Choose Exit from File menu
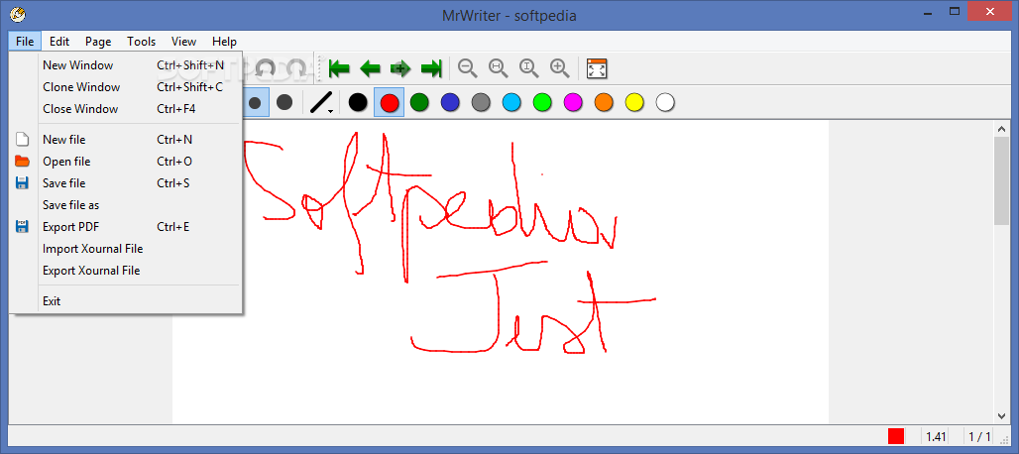This screenshot has width=1019, height=454. tap(126, 301)
